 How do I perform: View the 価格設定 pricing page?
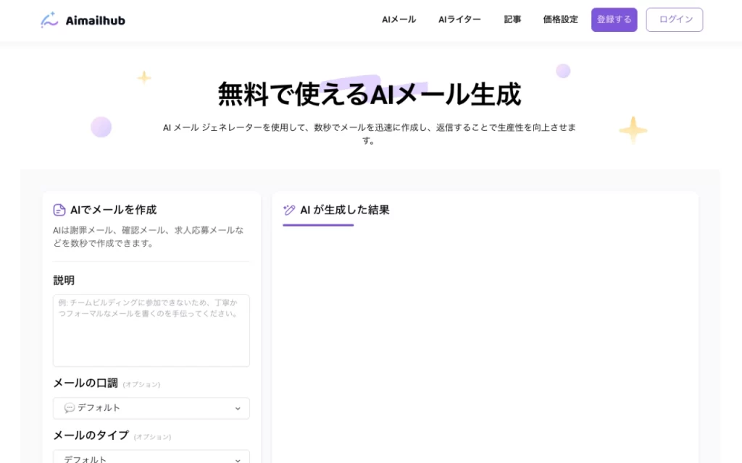[559, 20]
